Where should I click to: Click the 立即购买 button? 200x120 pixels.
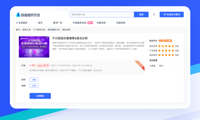pos(40,96)
